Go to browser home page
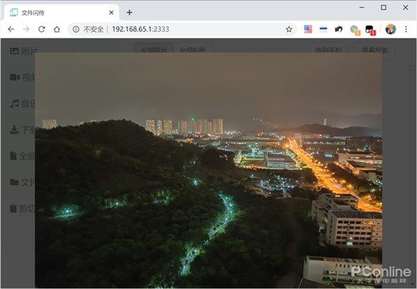Image resolution: width=417 pixels, height=289 pixels. point(57,29)
